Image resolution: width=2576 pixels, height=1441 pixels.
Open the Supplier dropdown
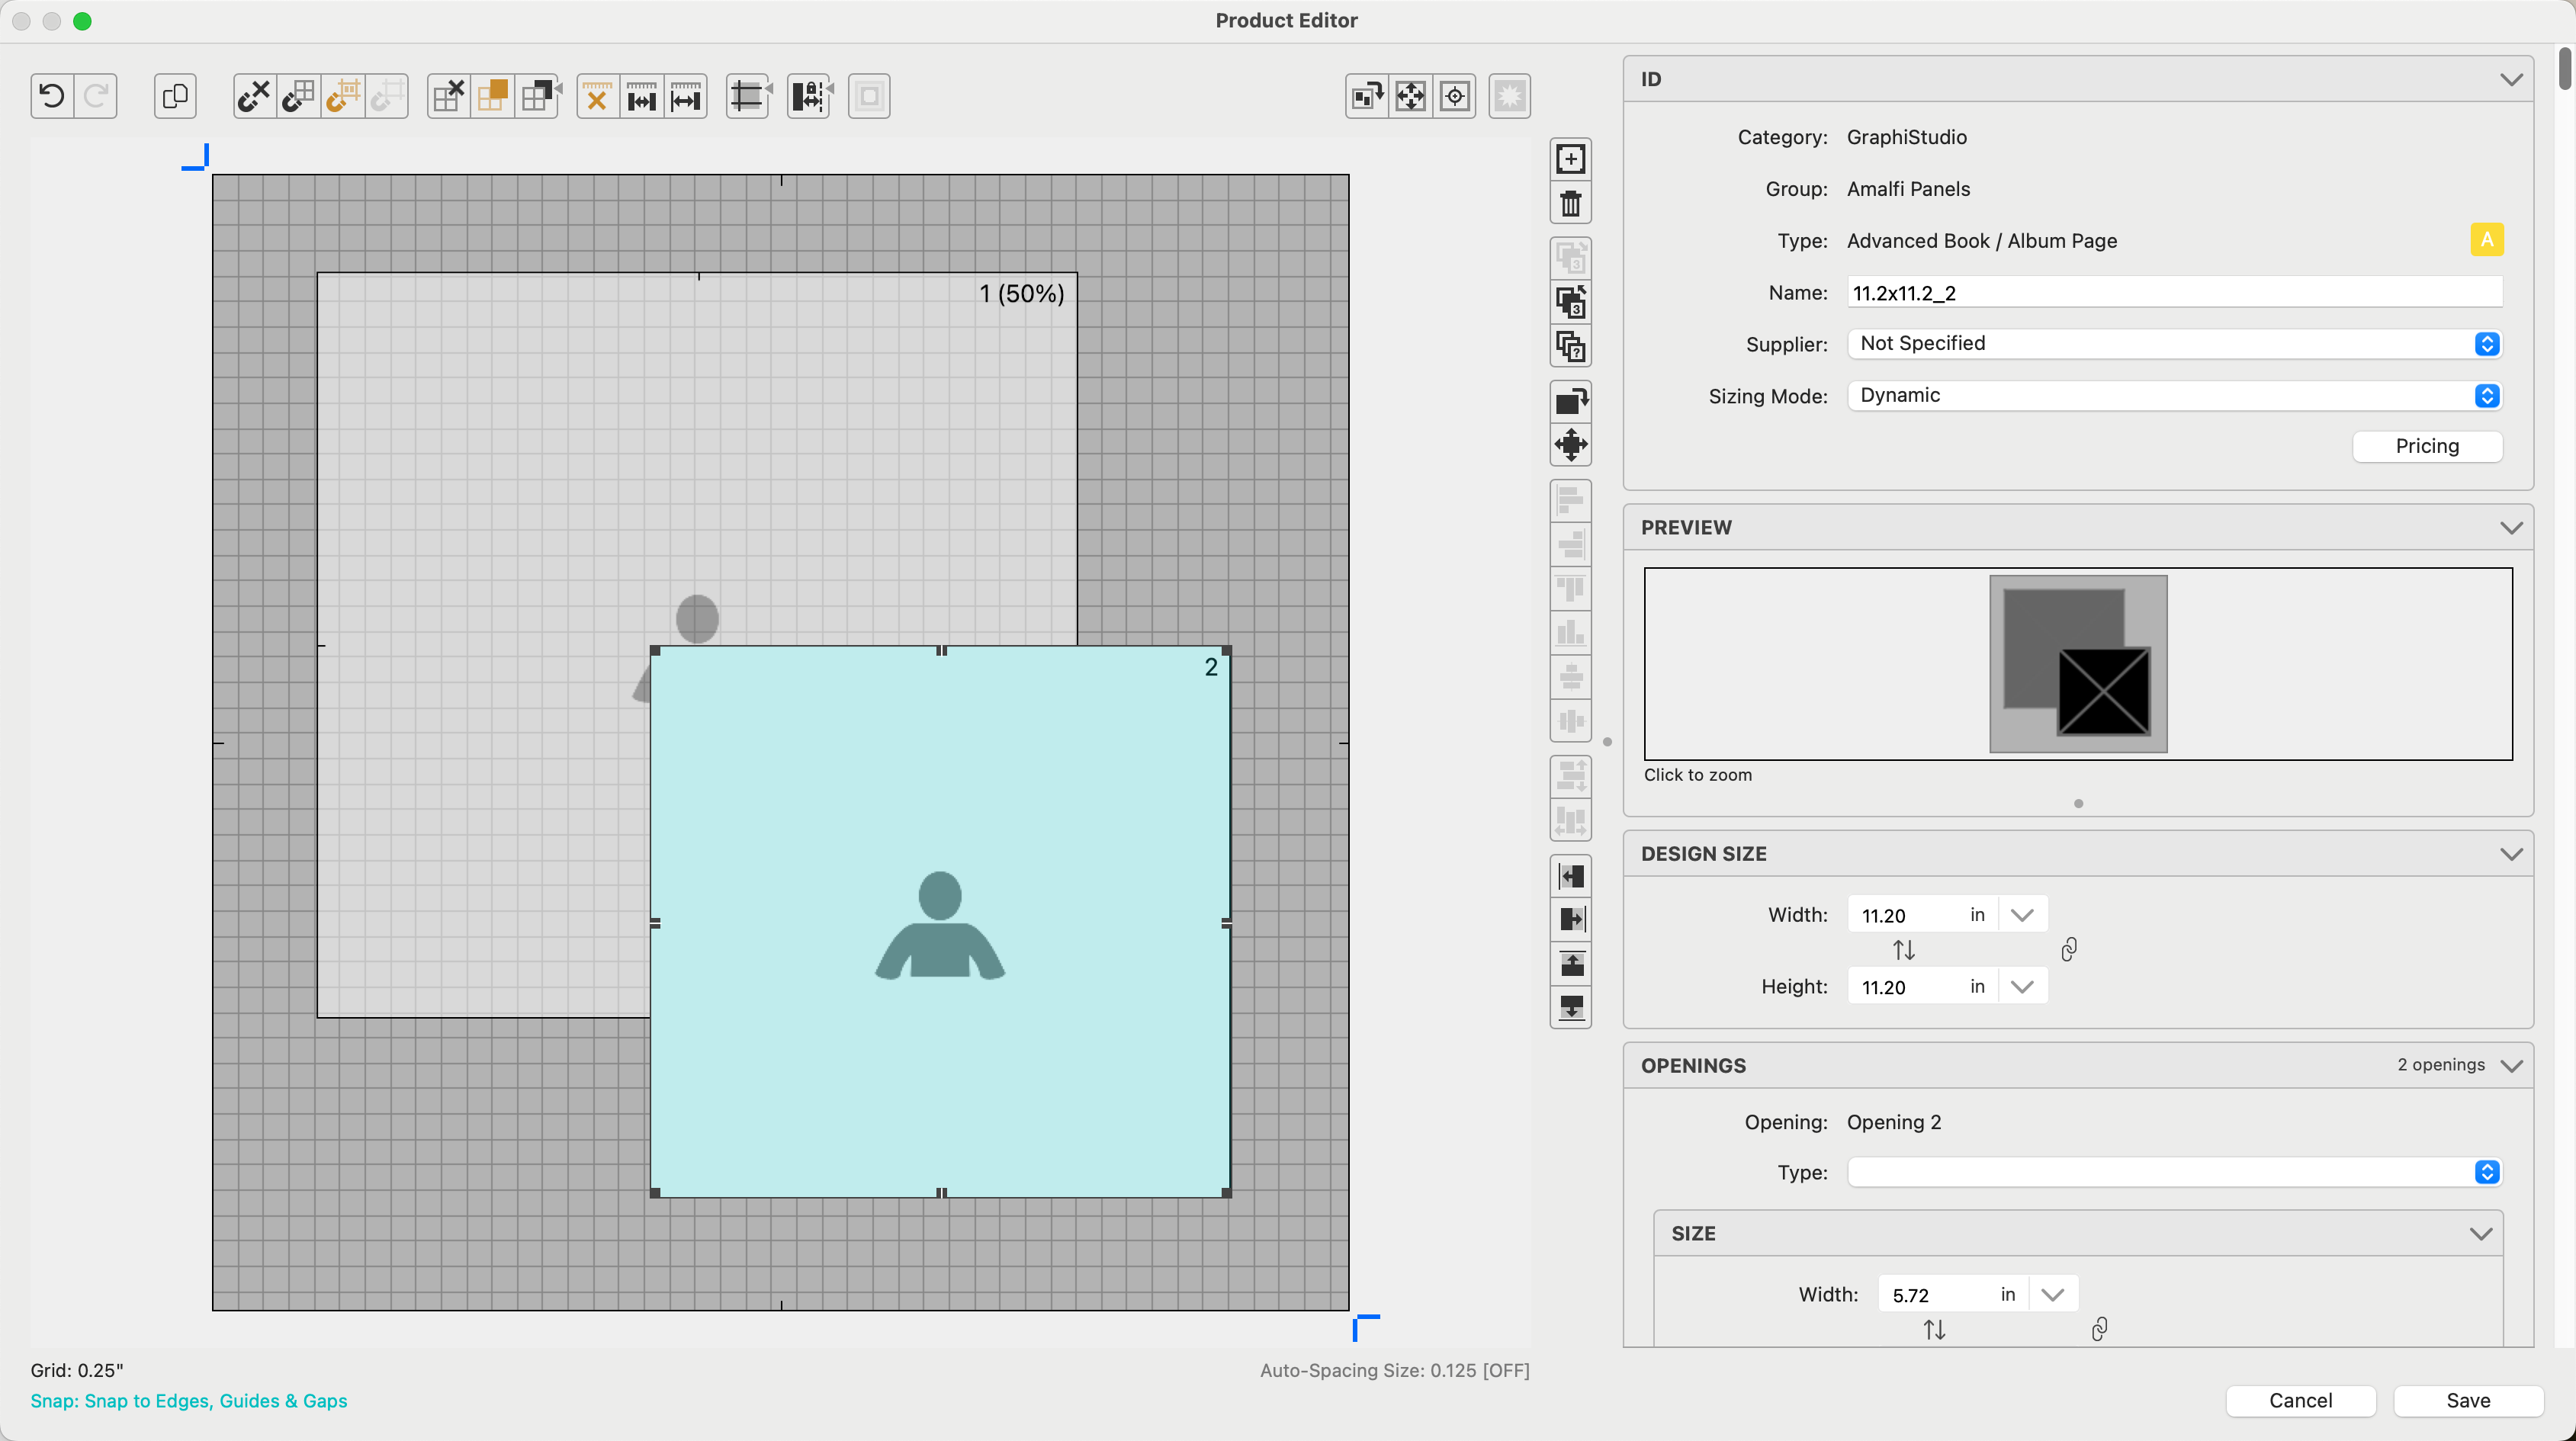2174,344
